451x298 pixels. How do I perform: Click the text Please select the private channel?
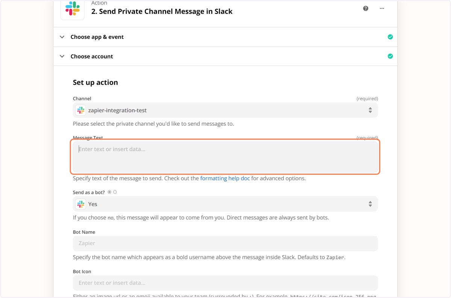pyautogui.click(x=153, y=124)
